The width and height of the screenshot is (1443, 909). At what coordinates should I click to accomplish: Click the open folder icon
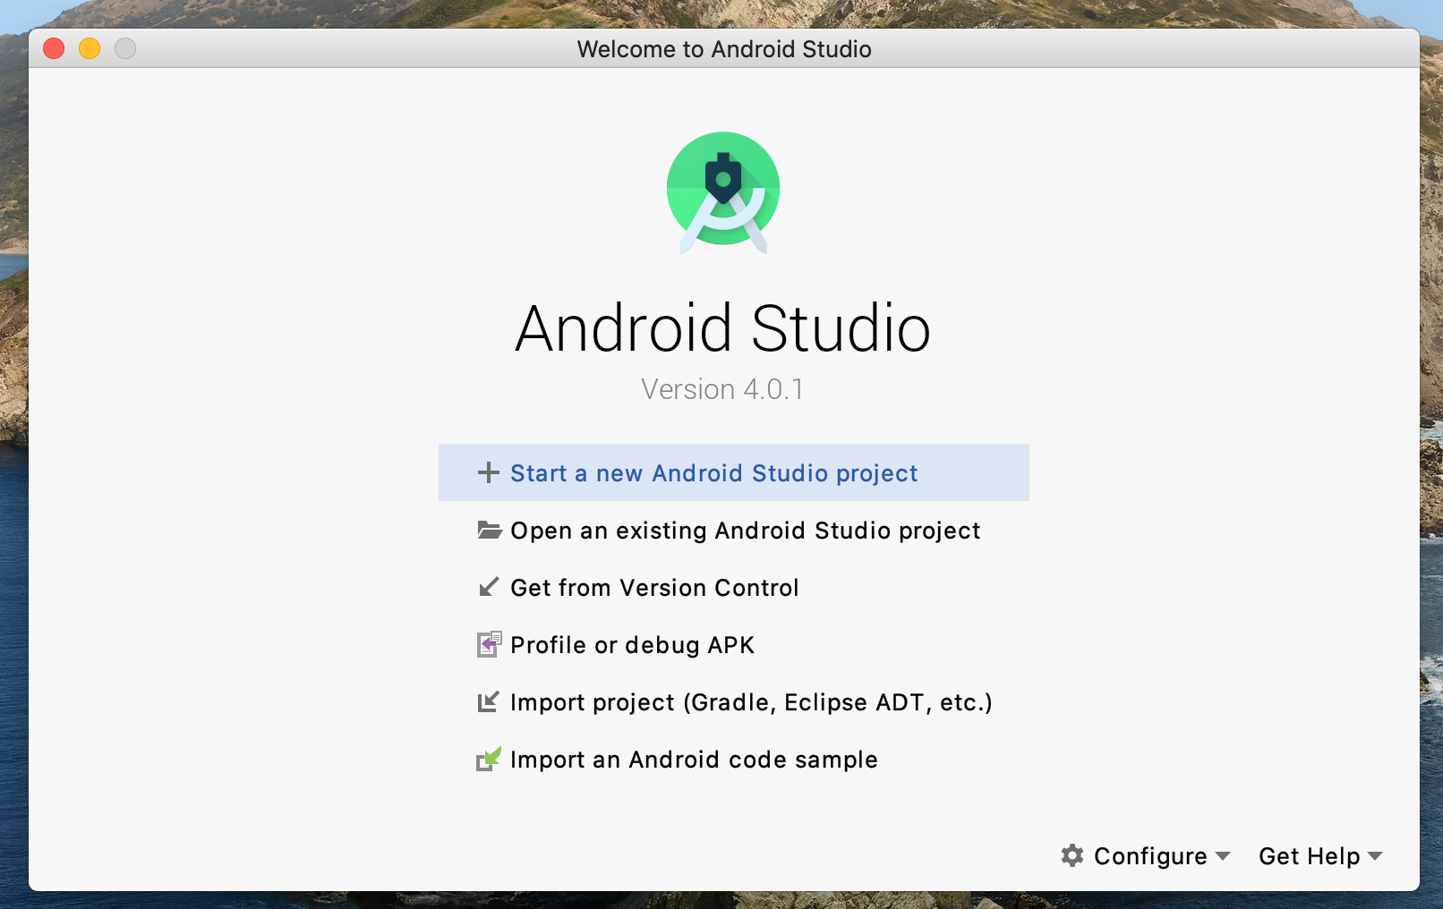coord(489,530)
